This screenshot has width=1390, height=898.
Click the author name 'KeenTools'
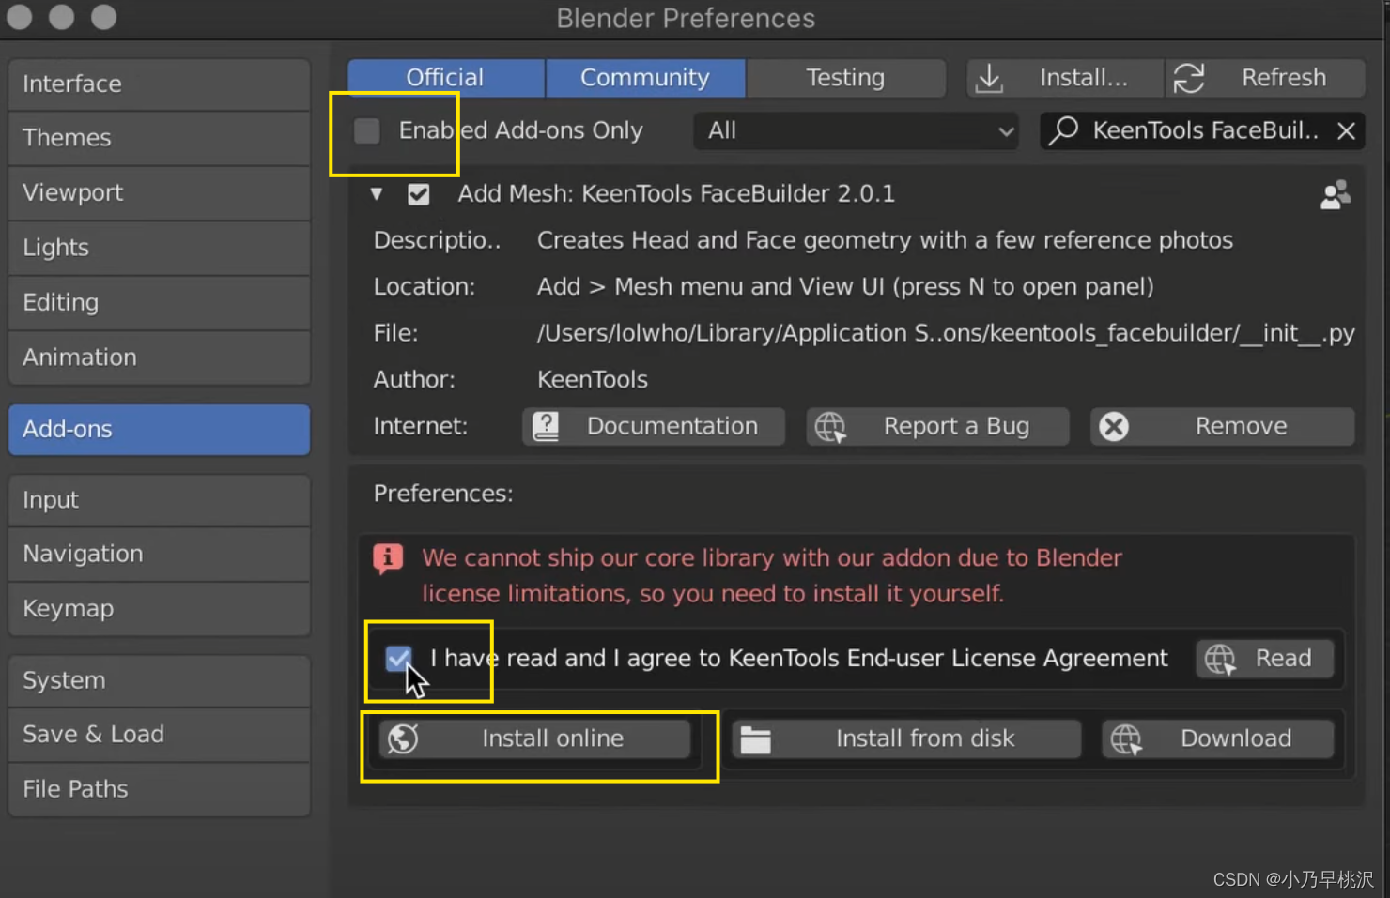593,380
